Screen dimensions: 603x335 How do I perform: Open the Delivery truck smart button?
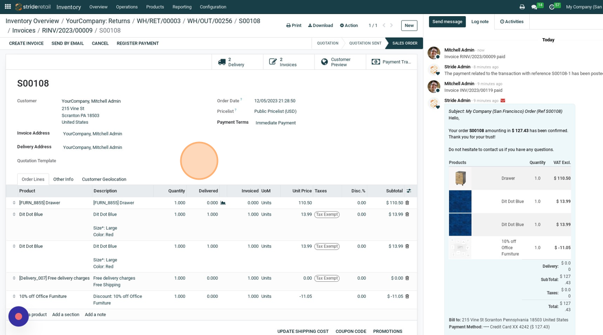237,62
